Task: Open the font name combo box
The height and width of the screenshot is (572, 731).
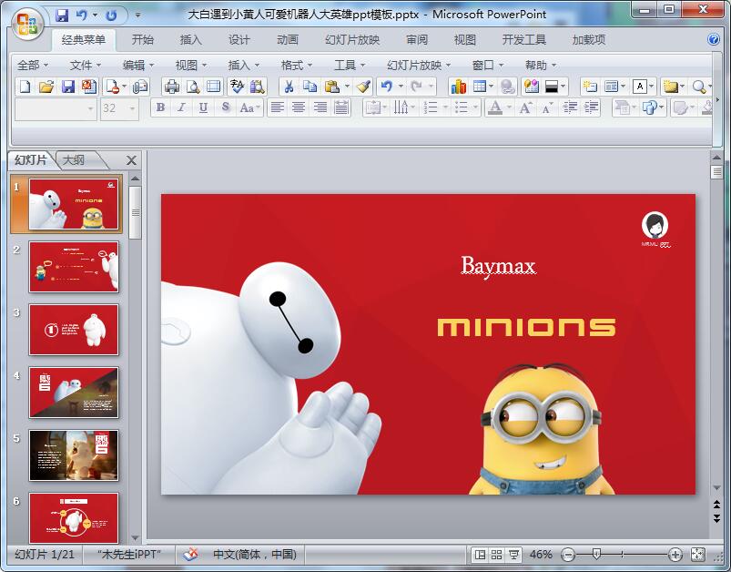Action: click(56, 108)
